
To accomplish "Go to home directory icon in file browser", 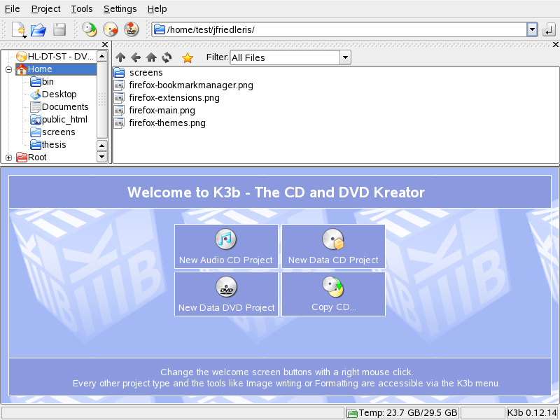I will pyautogui.click(x=151, y=57).
